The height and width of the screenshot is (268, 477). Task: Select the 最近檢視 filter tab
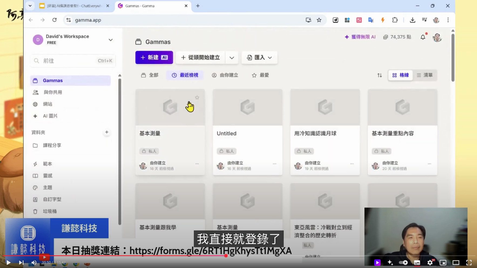pos(185,75)
